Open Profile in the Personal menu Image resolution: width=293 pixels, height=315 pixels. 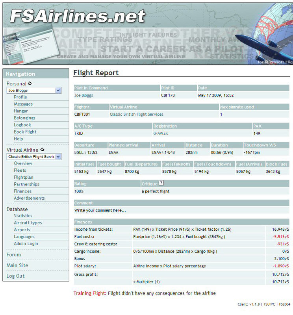tap(20, 97)
